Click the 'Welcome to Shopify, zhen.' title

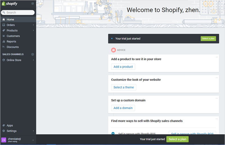(163, 10)
